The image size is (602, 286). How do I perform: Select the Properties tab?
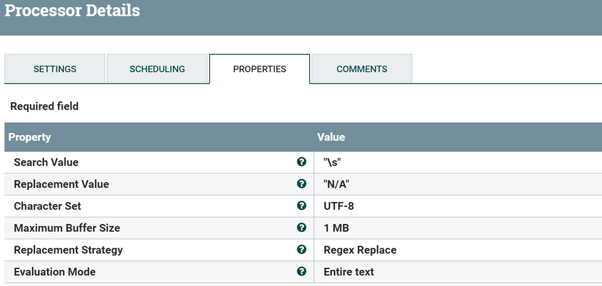[x=259, y=69]
